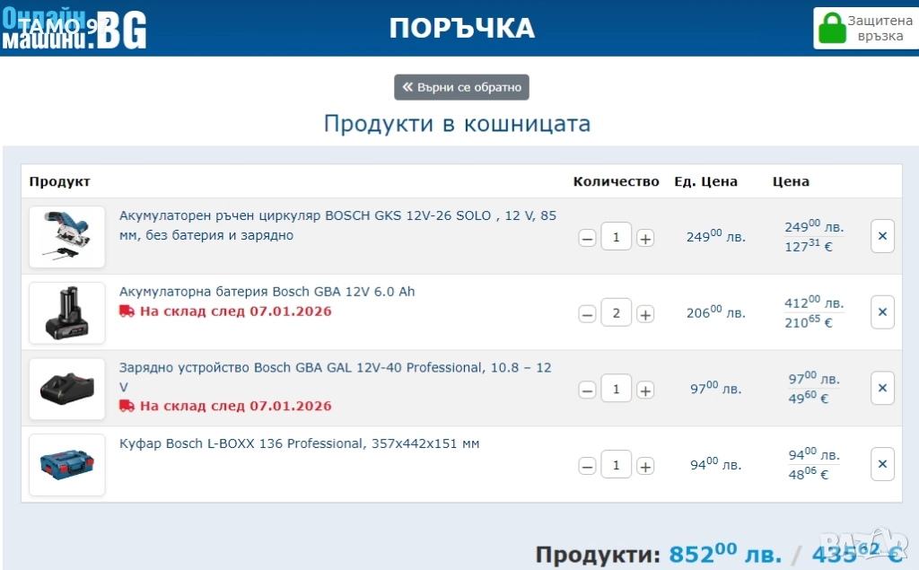Open the Онлайн машини.BG logo homepage
Image resolution: width=919 pixels, height=570 pixels.
click(x=74, y=29)
